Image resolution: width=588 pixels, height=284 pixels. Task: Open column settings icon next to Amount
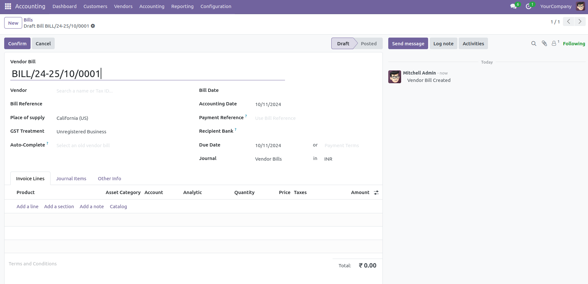376,192
